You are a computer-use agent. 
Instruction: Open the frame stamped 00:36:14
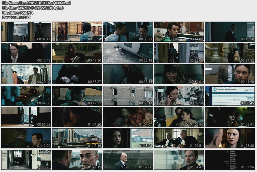(128, 74)
